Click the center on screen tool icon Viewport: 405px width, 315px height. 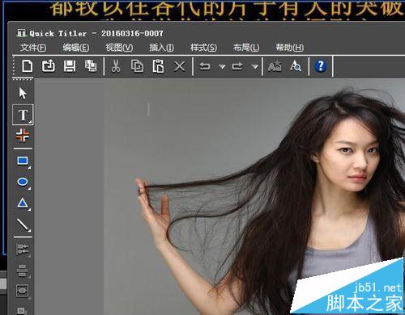pyautogui.click(x=23, y=291)
